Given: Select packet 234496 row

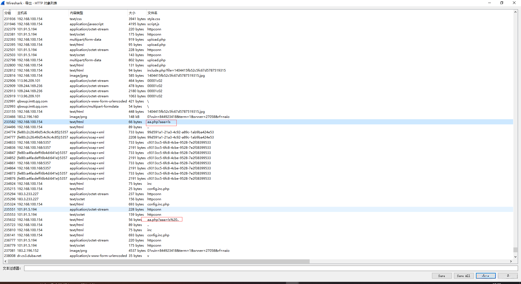Looking at the screenshot, I should [258, 127].
